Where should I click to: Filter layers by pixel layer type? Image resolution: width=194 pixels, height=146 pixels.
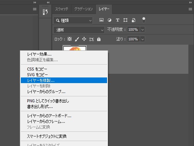pyautogui.click(x=101, y=20)
